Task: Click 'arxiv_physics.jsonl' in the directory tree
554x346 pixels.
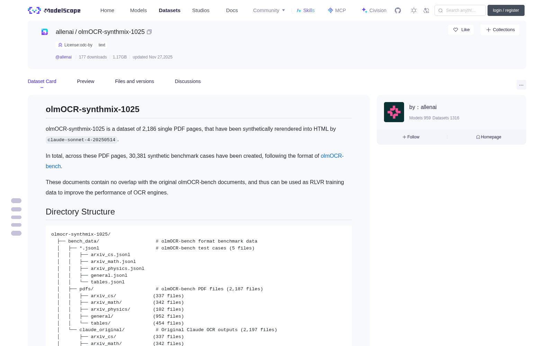Action: (117, 268)
